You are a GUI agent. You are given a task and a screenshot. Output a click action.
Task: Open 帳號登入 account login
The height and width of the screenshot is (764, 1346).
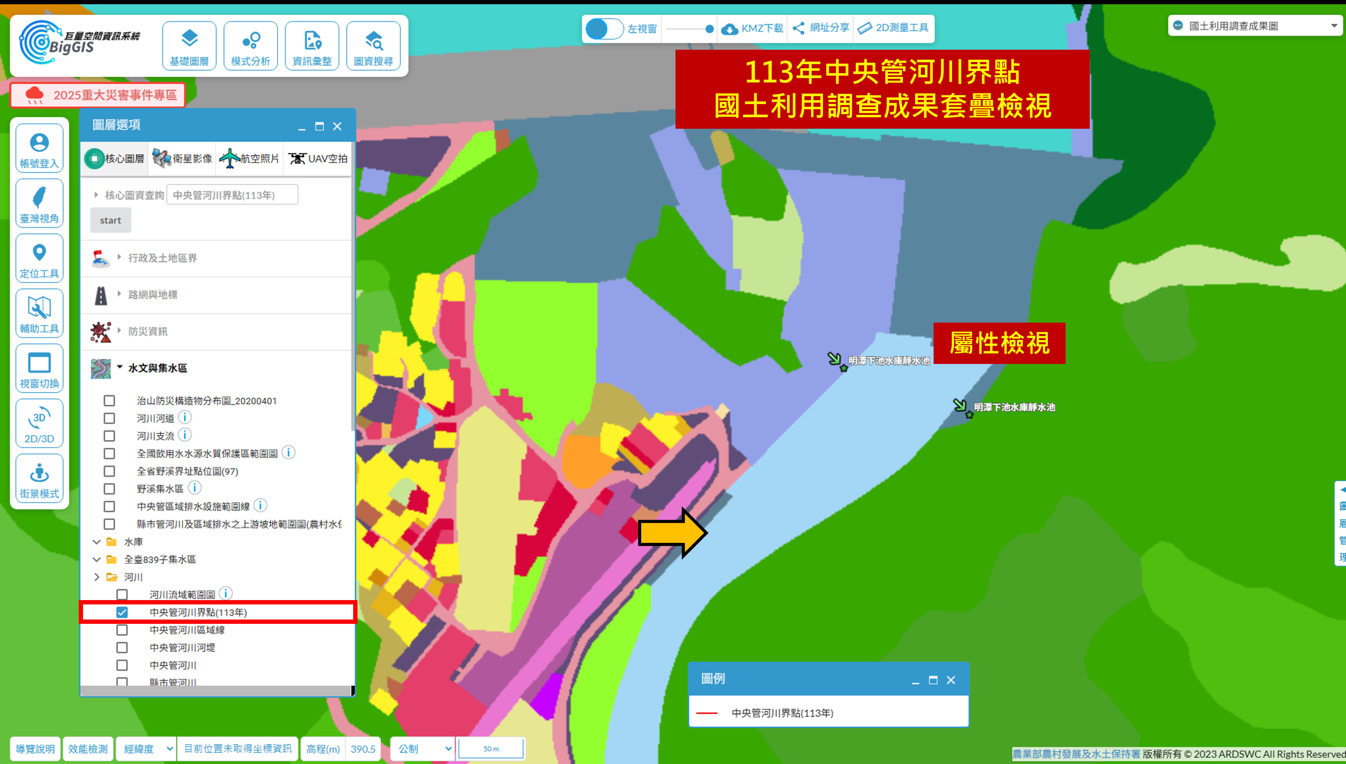[x=39, y=149]
